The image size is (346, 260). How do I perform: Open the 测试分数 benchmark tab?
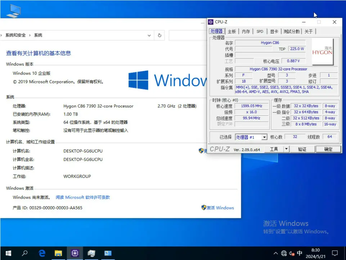291,31
